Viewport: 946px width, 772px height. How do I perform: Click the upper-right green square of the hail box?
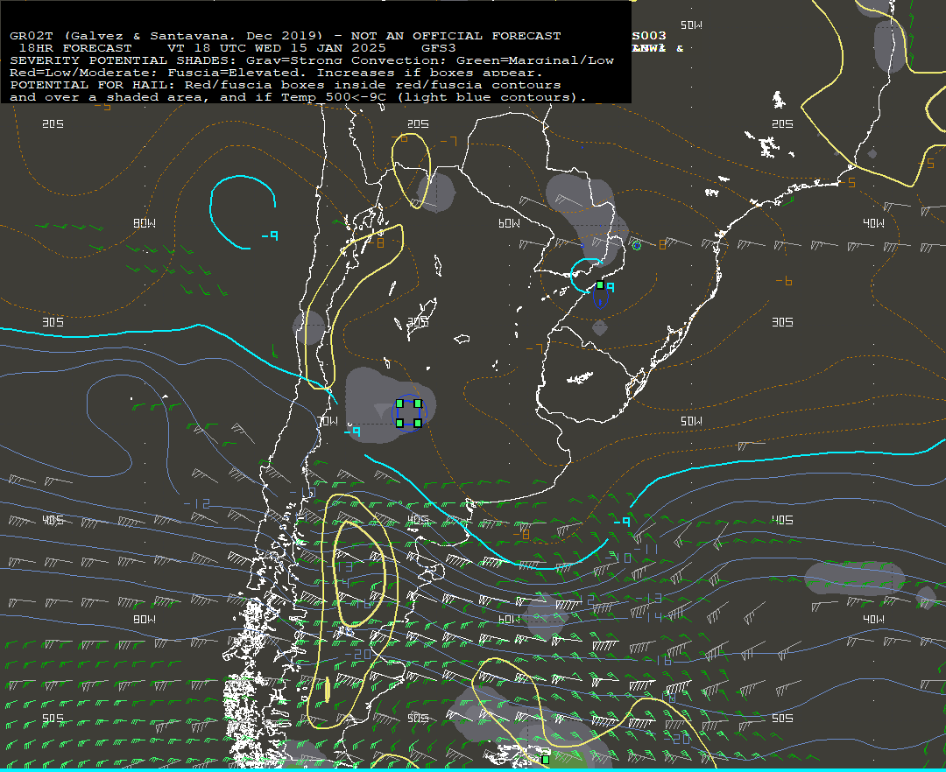click(418, 404)
